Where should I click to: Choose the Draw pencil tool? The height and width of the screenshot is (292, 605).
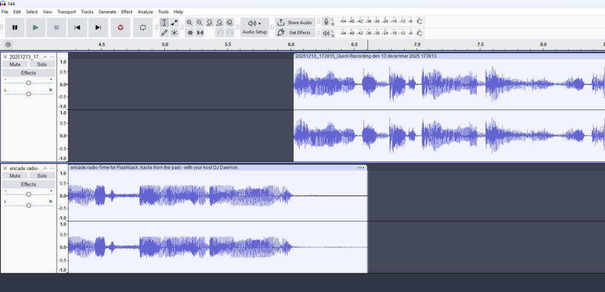(x=164, y=32)
